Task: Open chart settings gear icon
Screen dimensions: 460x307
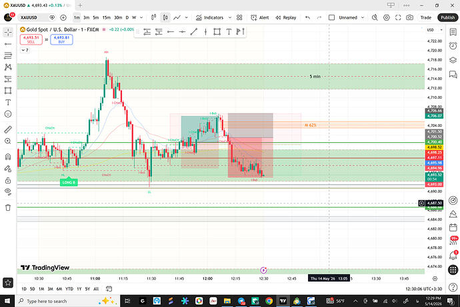Action: point(387,17)
